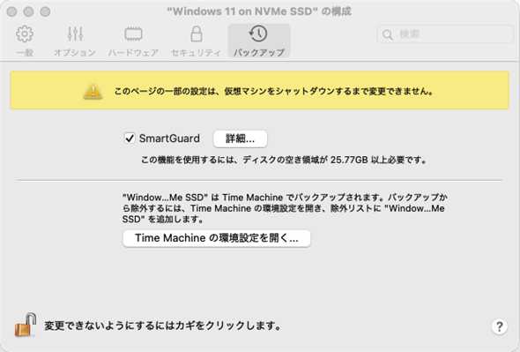The height and width of the screenshot is (352, 520).
Task: Minimize the configuration window
Action: 28,11
